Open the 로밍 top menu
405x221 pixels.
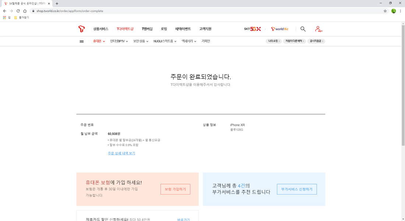click(164, 29)
